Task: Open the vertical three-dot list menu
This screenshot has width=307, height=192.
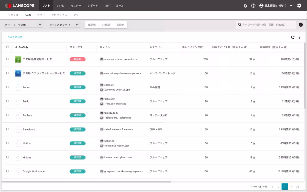Action: tap(299, 37)
